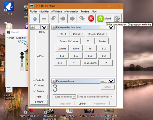Click the edit mode icon right of Allumé
Viewport: 153px width, 120px height.
tap(116, 18)
